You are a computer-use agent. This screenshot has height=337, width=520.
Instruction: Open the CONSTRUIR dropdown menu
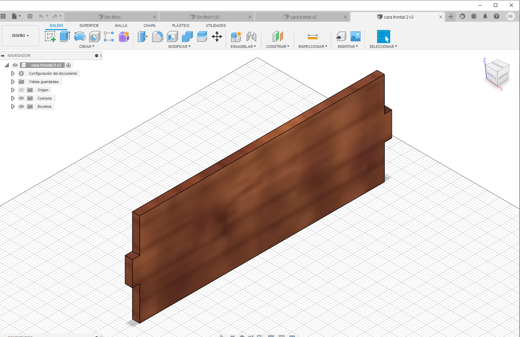click(x=278, y=47)
